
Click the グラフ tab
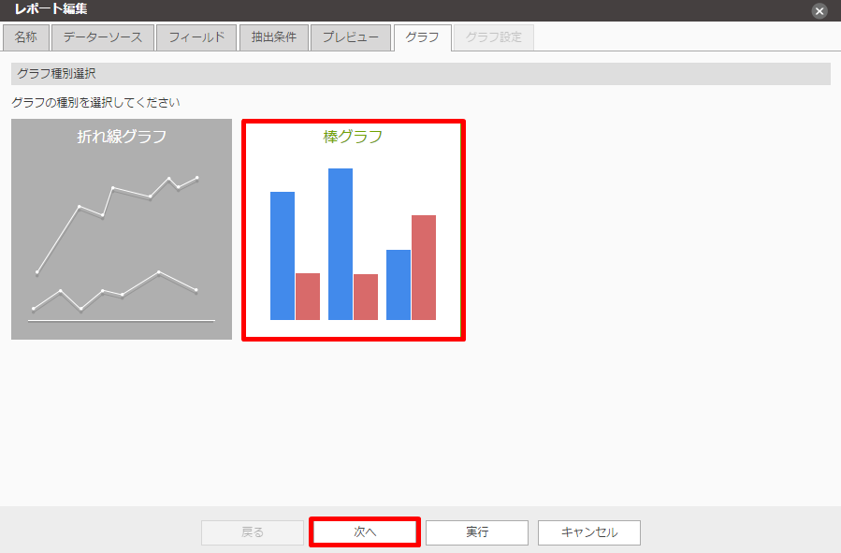422,37
